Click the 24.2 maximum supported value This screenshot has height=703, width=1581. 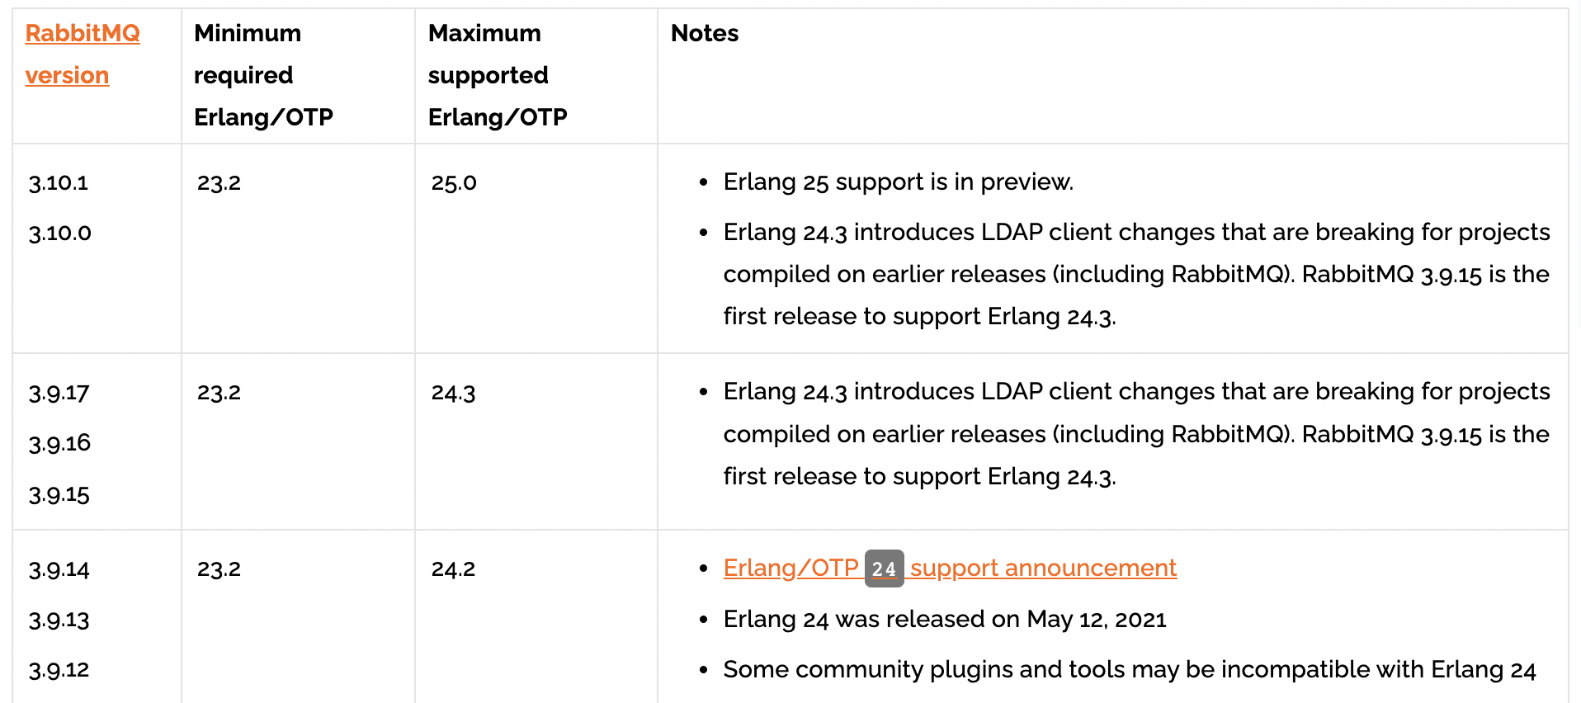click(x=454, y=569)
